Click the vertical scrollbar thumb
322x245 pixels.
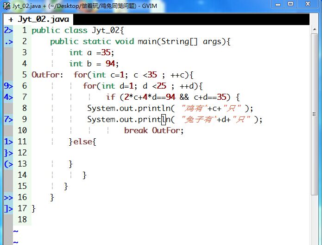tap(315, 114)
